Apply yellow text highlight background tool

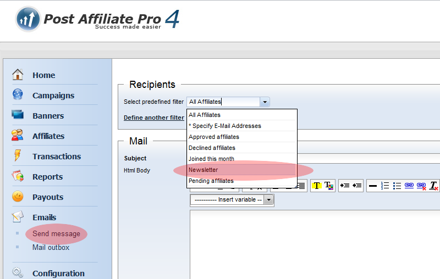point(317,186)
